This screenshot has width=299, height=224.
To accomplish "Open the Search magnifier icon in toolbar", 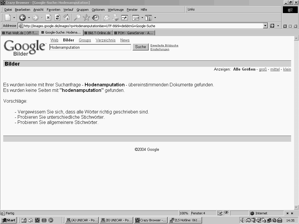I will (77, 18).
